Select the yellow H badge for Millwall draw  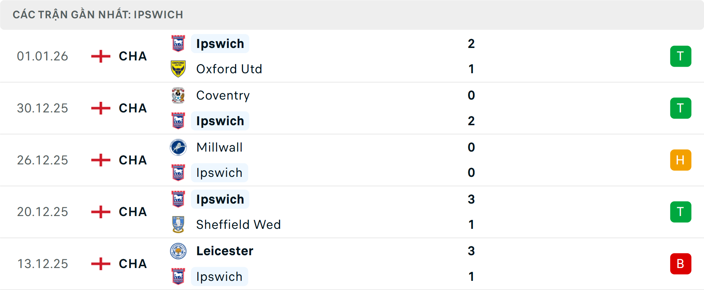pos(681,160)
